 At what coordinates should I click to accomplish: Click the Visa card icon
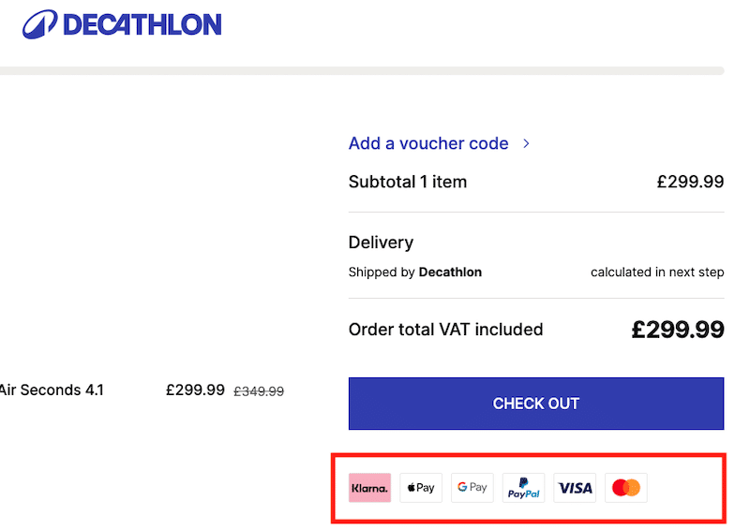coord(575,488)
